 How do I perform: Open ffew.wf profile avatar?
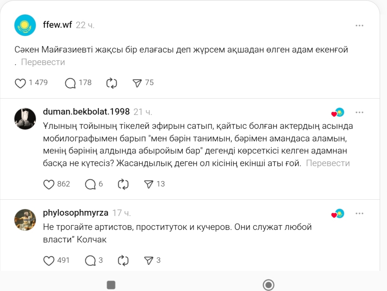[x=25, y=25]
